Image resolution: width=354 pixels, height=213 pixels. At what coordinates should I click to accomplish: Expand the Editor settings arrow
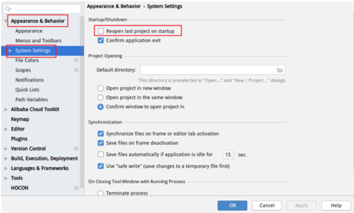coord(6,129)
